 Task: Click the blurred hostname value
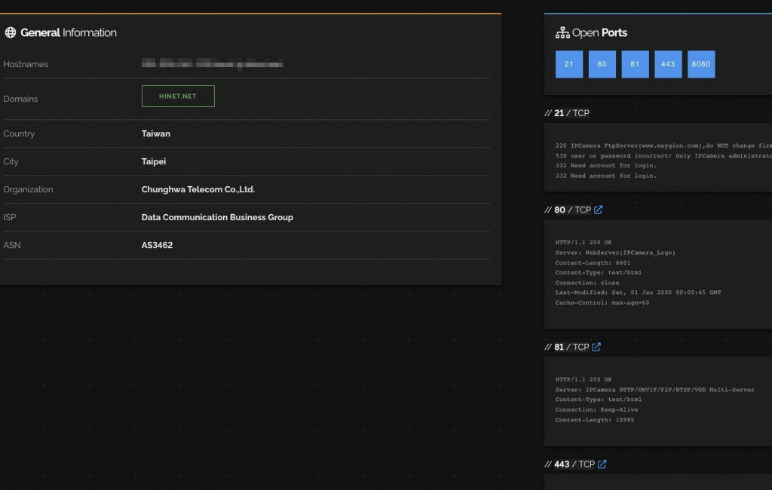pos(212,64)
